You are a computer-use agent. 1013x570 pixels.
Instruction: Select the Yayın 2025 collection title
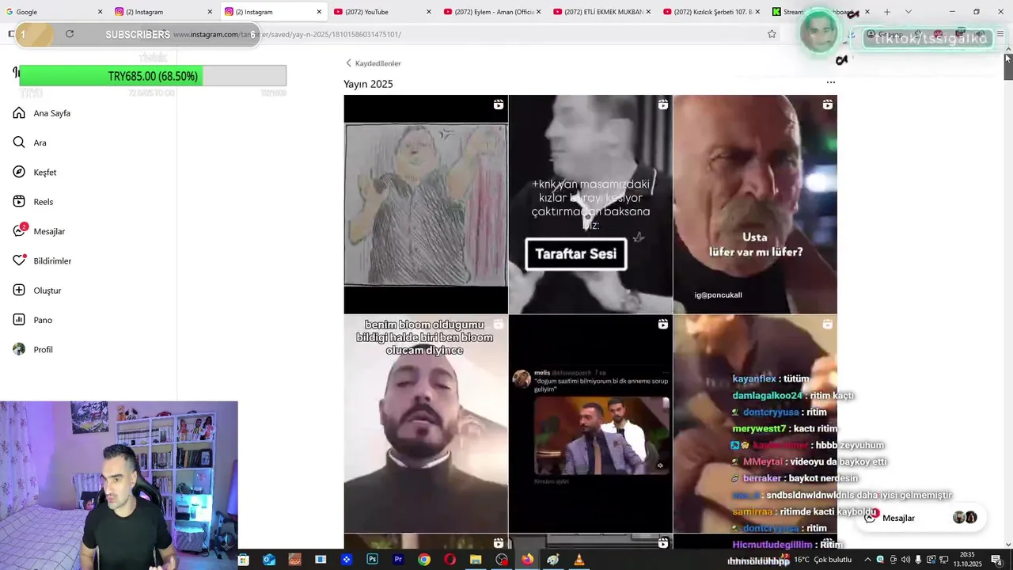(368, 84)
